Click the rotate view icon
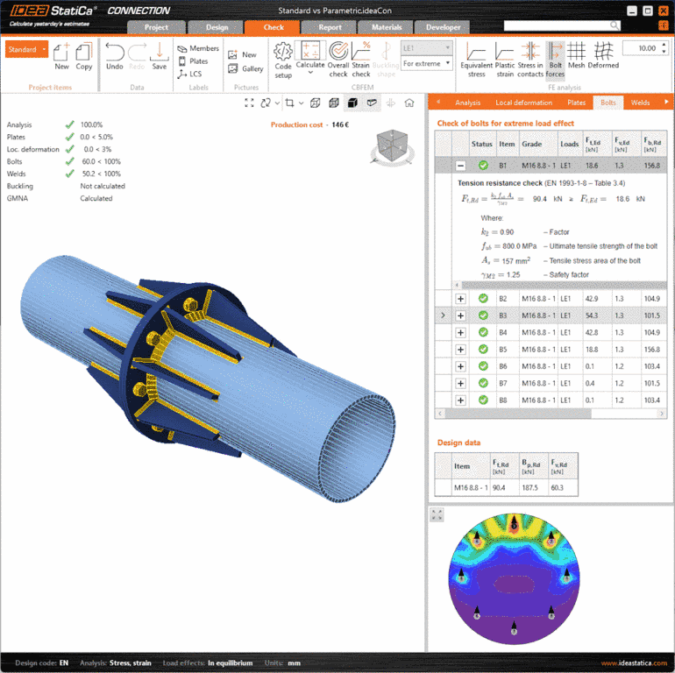Viewport: 675px width, 673px height. [266, 103]
